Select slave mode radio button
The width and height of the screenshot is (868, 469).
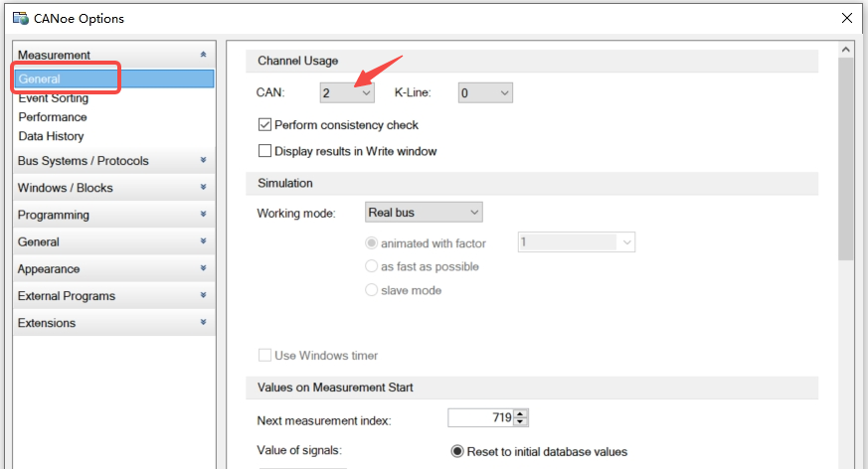coord(371,290)
